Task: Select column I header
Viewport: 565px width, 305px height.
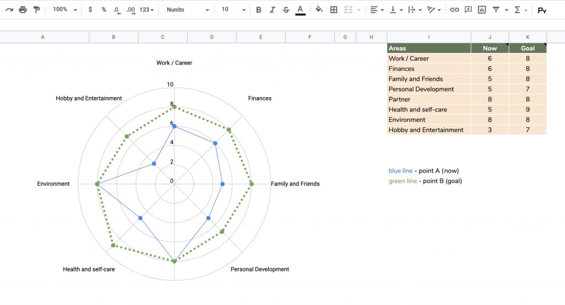Action: pyautogui.click(x=429, y=37)
